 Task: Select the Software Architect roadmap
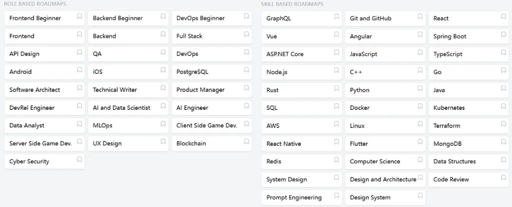(x=35, y=90)
